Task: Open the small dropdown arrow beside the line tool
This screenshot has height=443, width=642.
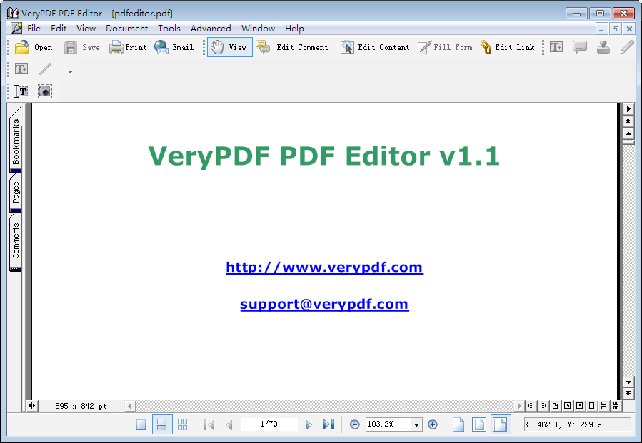Action: click(70, 72)
